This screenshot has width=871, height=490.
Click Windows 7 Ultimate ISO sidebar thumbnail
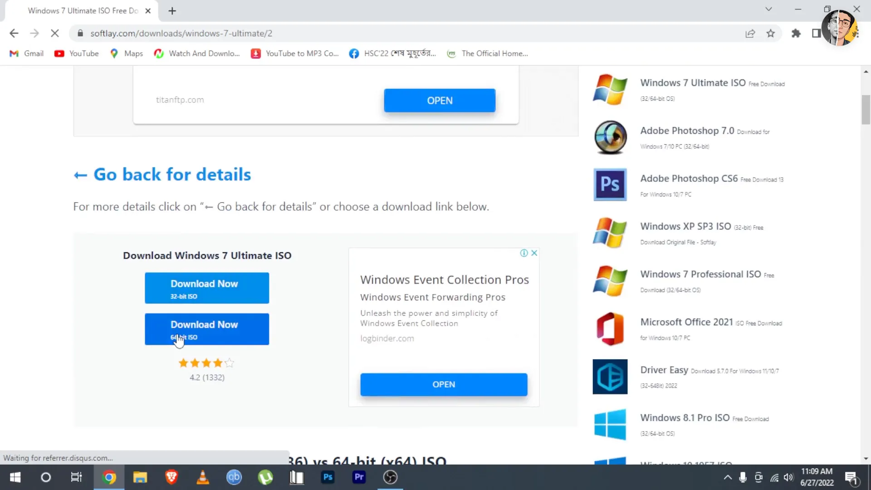click(610, 89)
